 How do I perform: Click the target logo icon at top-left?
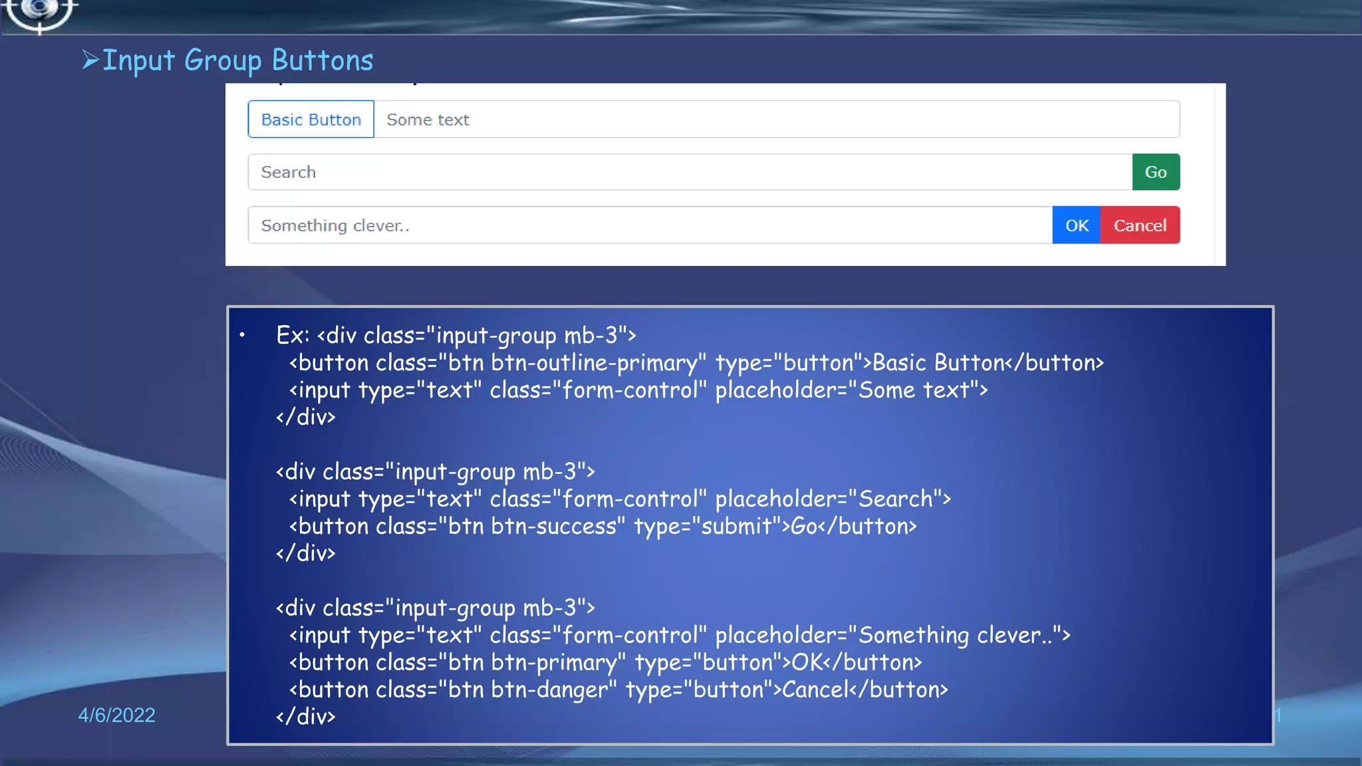(x=40, y=15)
